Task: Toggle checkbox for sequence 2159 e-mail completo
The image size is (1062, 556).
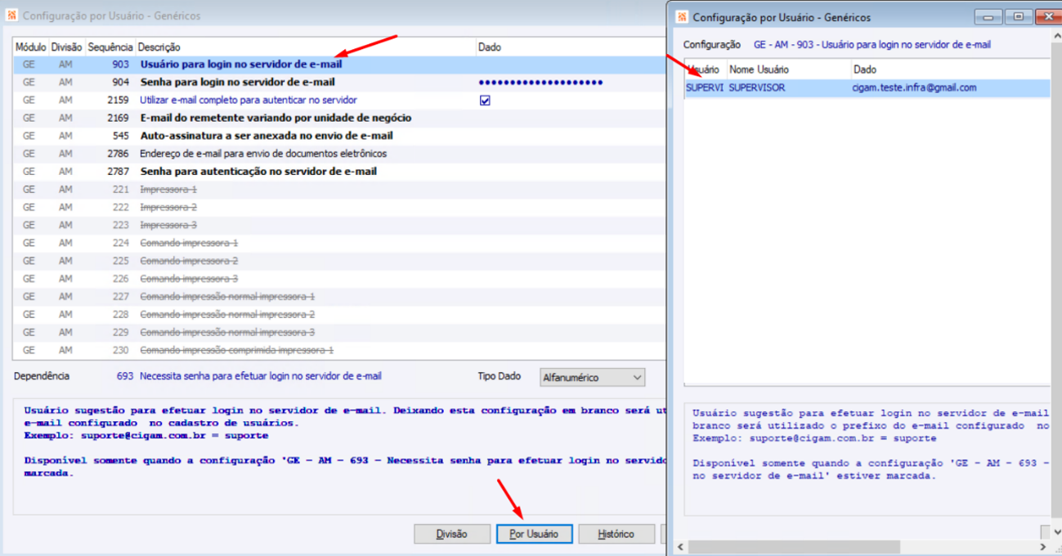Action: pos(485,101)
